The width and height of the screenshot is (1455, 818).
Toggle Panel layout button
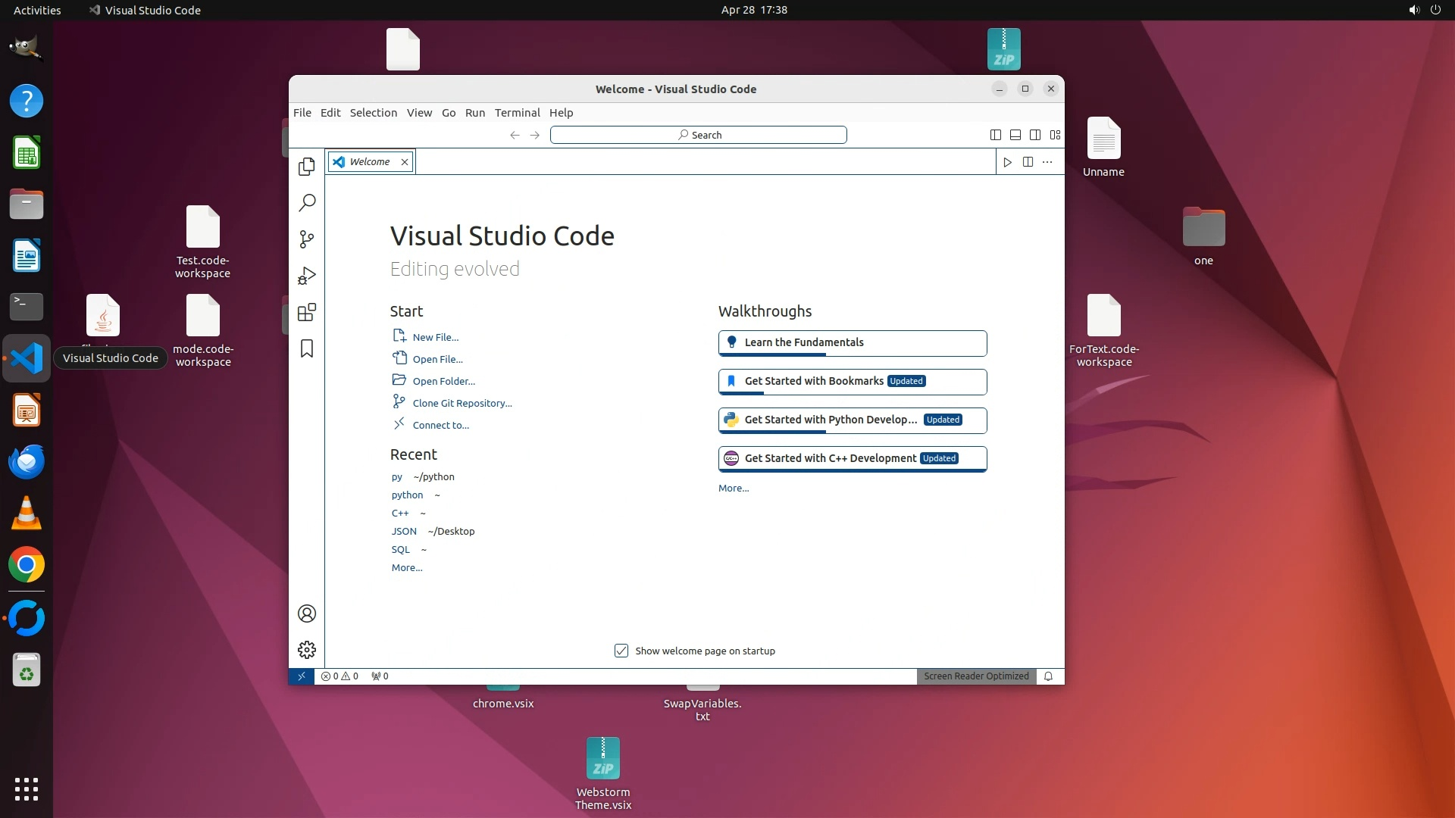(1015, 135)
